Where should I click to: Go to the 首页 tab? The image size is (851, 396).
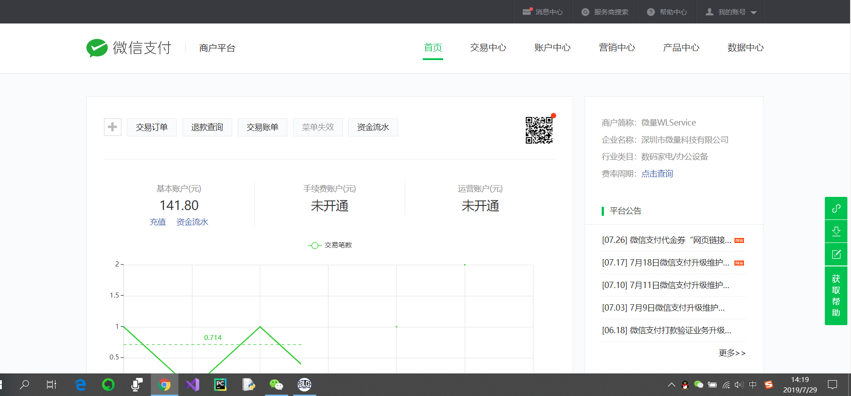coord(433,48)
